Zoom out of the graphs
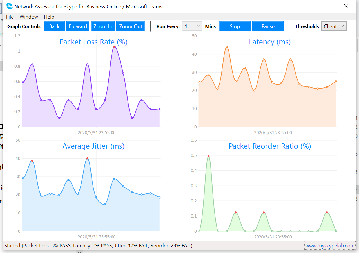Screen dimensions: 359x253 [131, 26]
